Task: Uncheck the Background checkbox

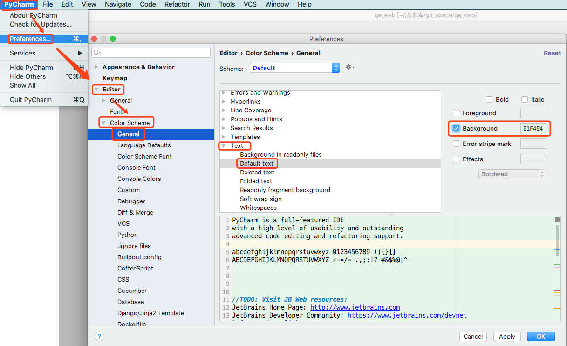Action: pos(456,128)
